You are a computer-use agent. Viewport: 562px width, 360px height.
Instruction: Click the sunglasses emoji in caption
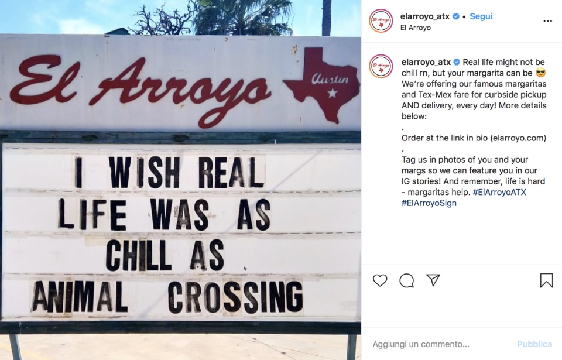coord(541,73)
